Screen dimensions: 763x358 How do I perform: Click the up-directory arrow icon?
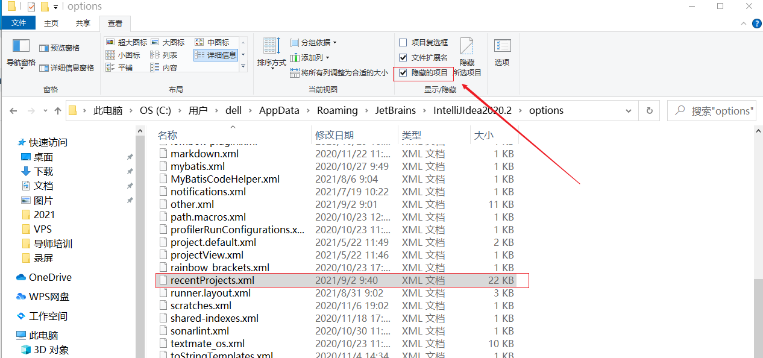[x=58, y=111]
